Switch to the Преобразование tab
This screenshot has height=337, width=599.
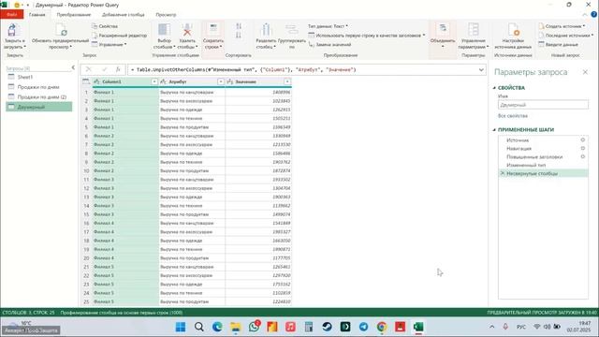pos(74,15)
